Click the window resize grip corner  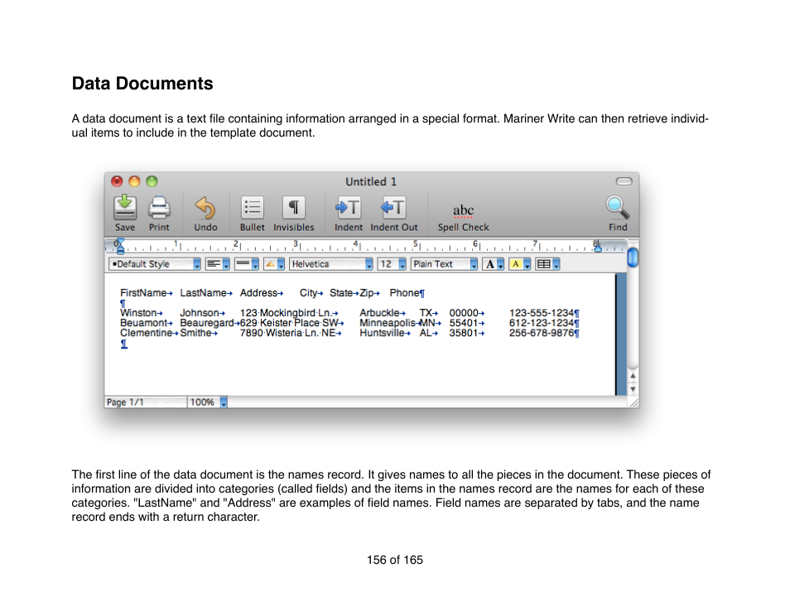tap(633, 402)
